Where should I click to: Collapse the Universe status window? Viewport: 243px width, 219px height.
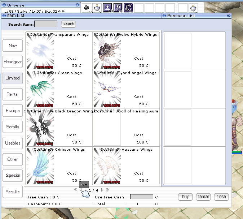click(77, 5)
